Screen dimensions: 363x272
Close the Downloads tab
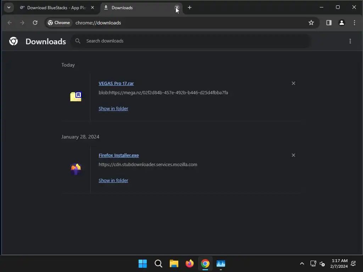[177, 8]
